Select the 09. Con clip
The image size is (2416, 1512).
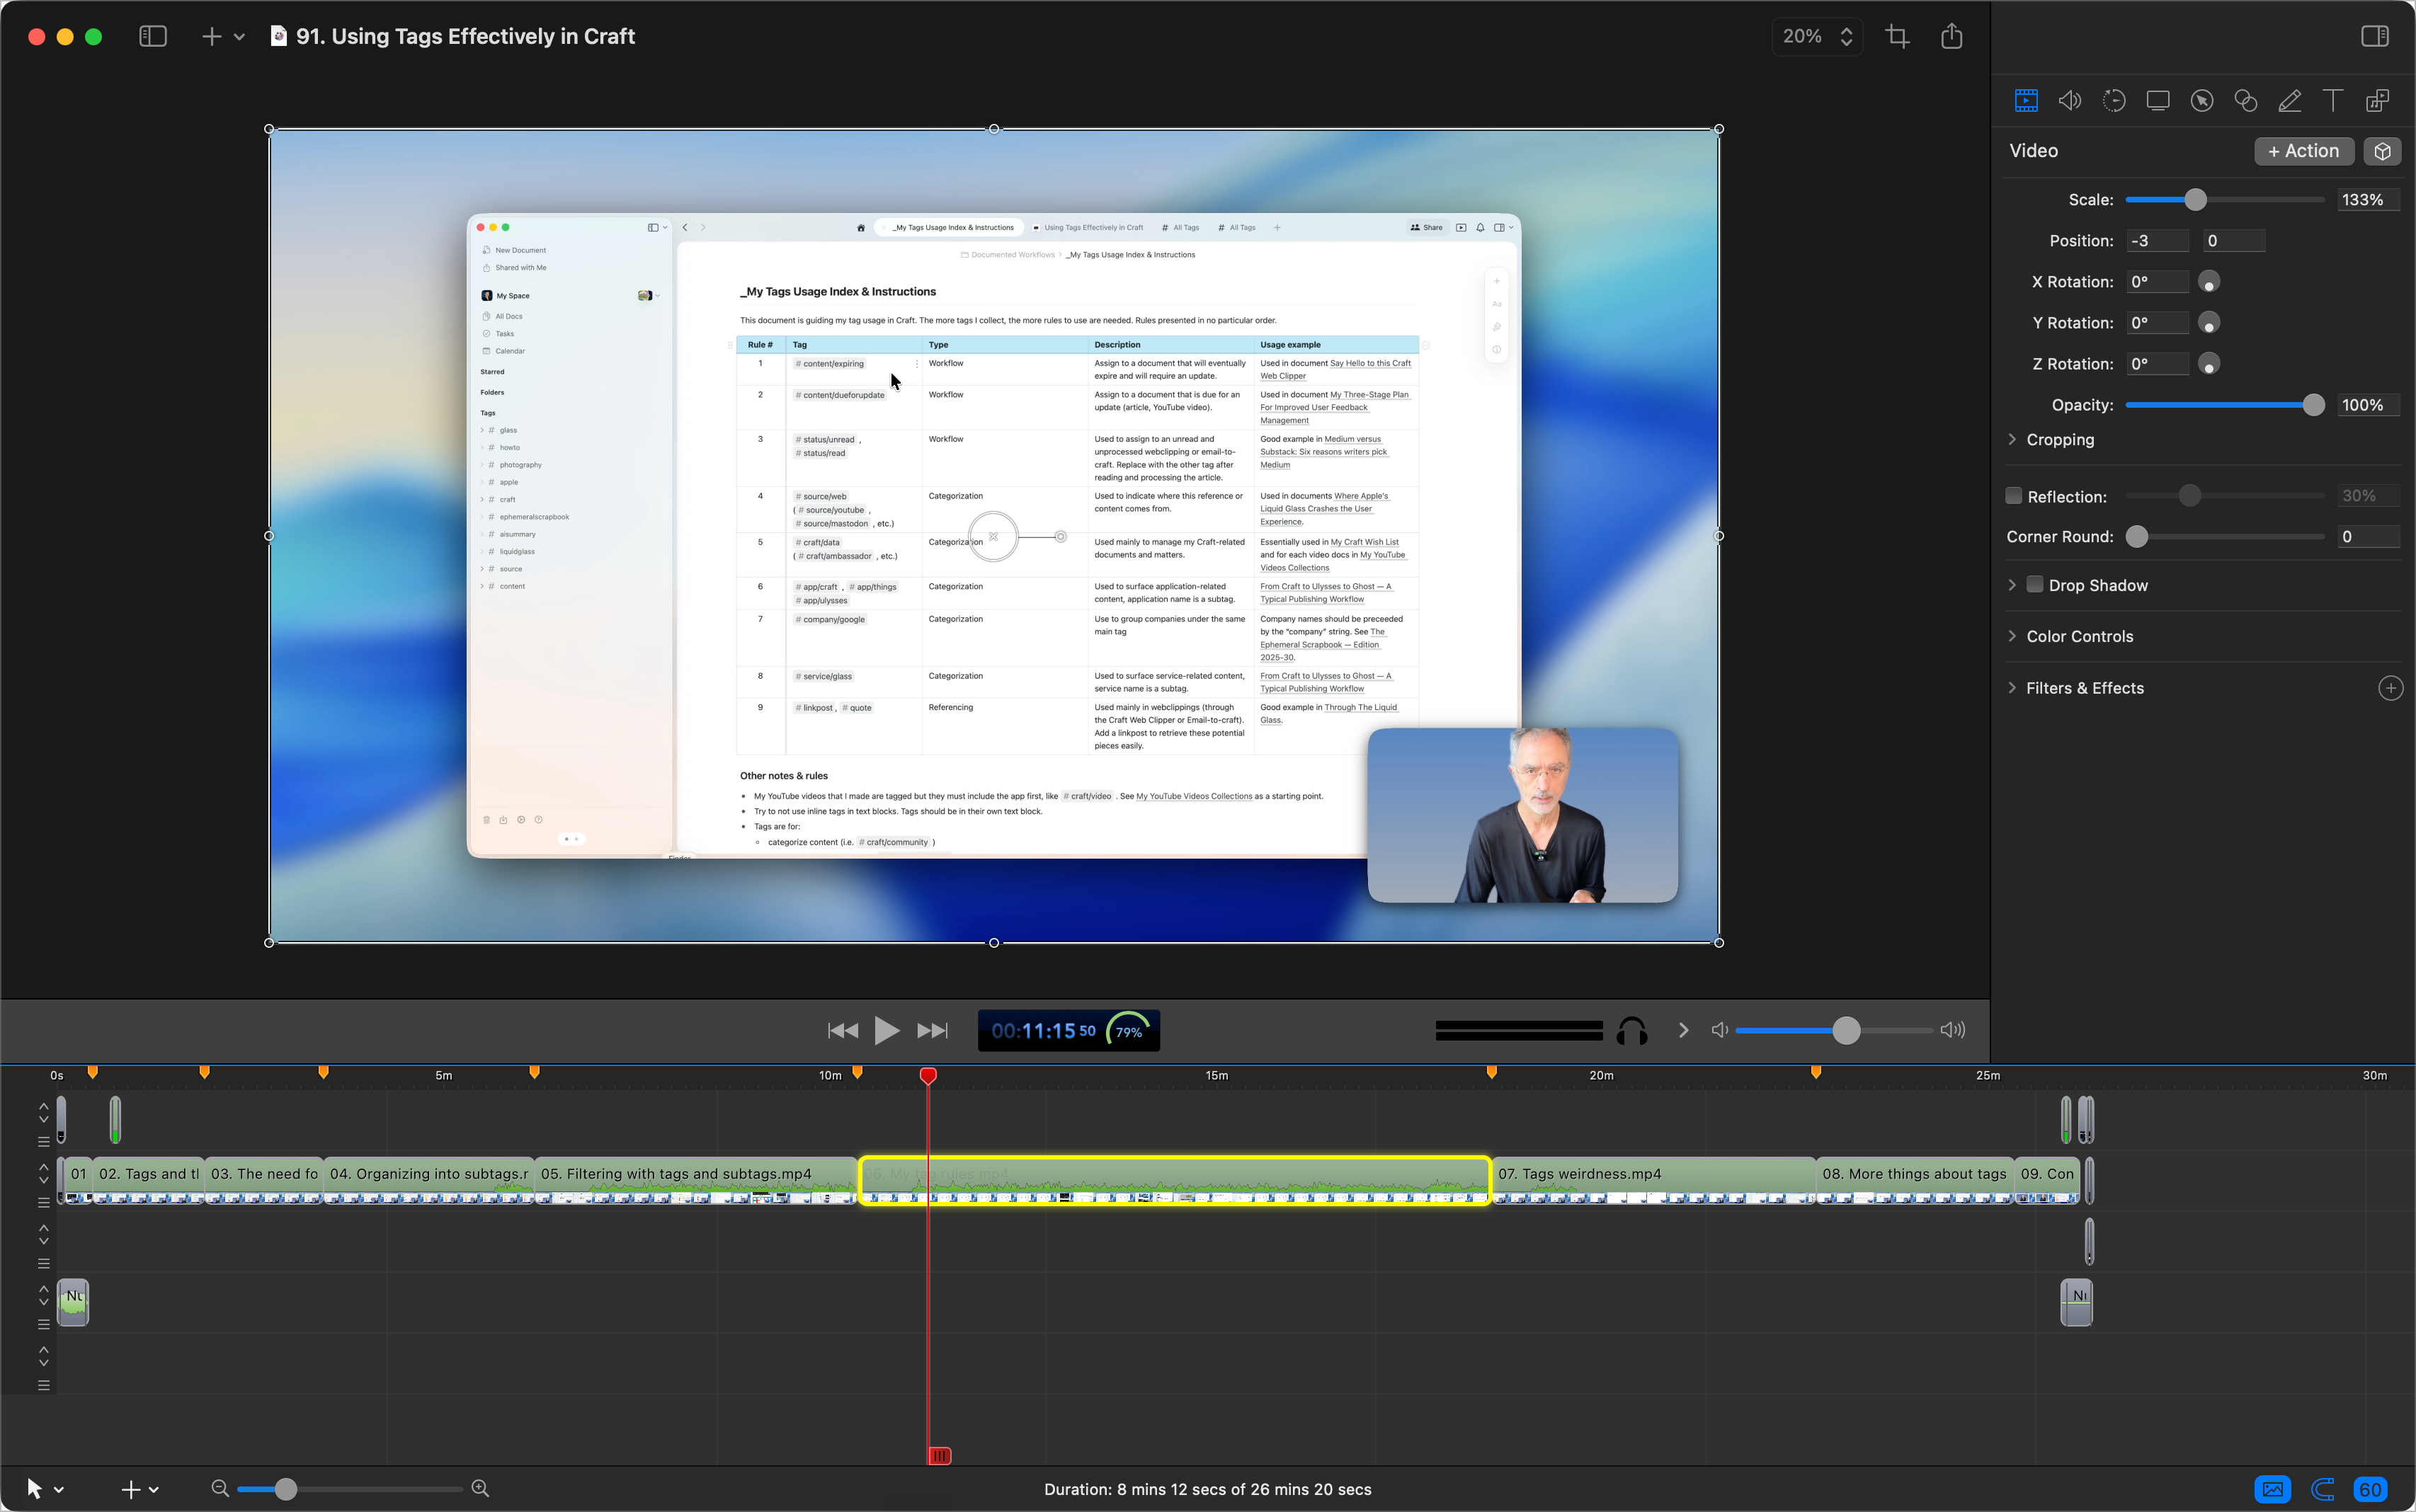tap(2047, 1181)
